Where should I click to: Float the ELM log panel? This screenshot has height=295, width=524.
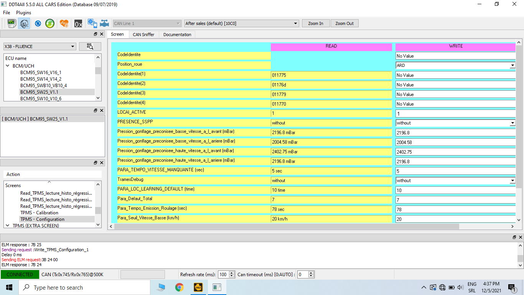pyautogui.click(x=514, y=237)
